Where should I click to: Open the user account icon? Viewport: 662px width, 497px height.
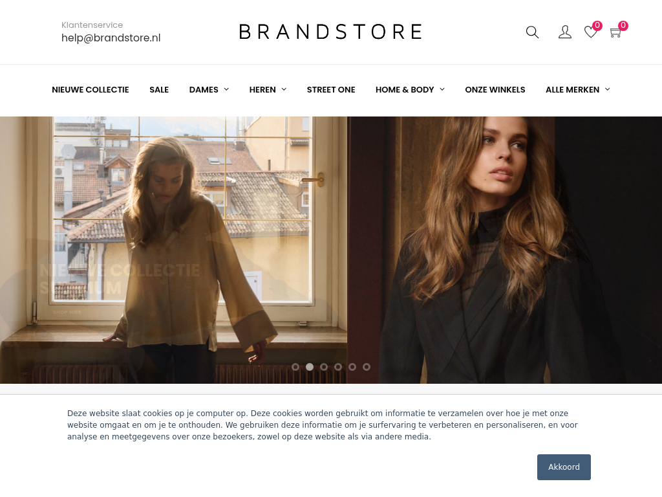565,32
